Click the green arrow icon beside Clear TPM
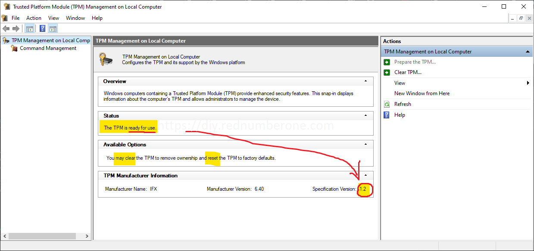Screen dimensions: 534x251 [x=387, y=72]
